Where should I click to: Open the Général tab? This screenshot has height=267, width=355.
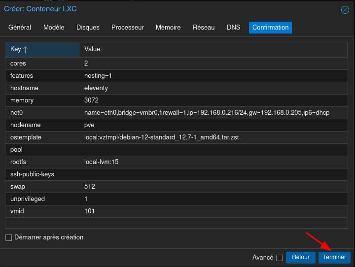click(20, 28)
